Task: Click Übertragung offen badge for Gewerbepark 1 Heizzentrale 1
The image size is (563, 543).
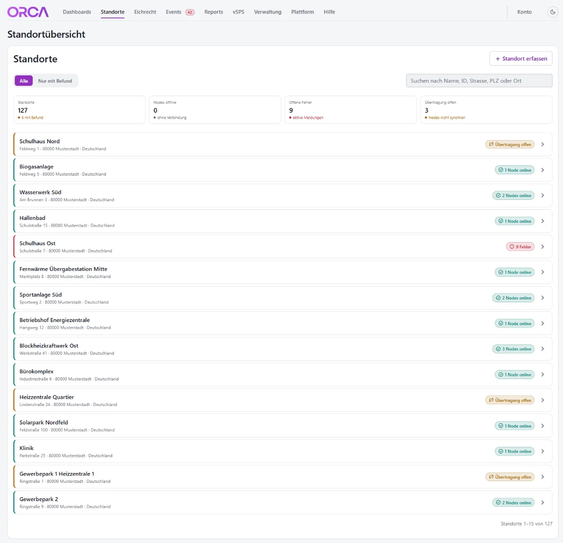Action: [510, 477]
